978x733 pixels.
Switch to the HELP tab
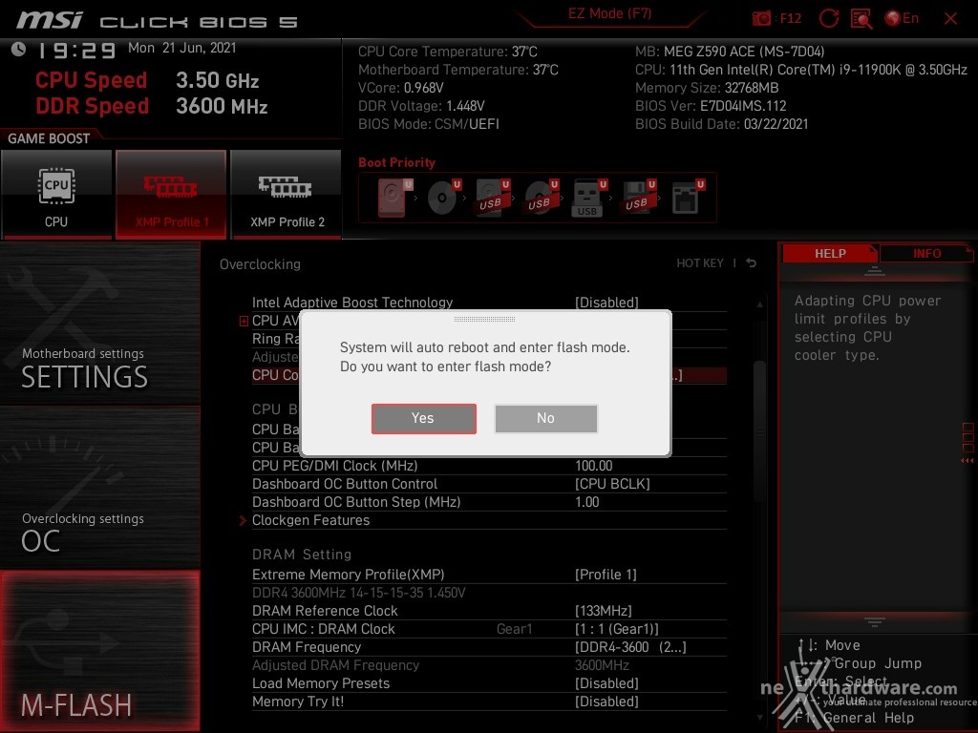pos(830,254)
